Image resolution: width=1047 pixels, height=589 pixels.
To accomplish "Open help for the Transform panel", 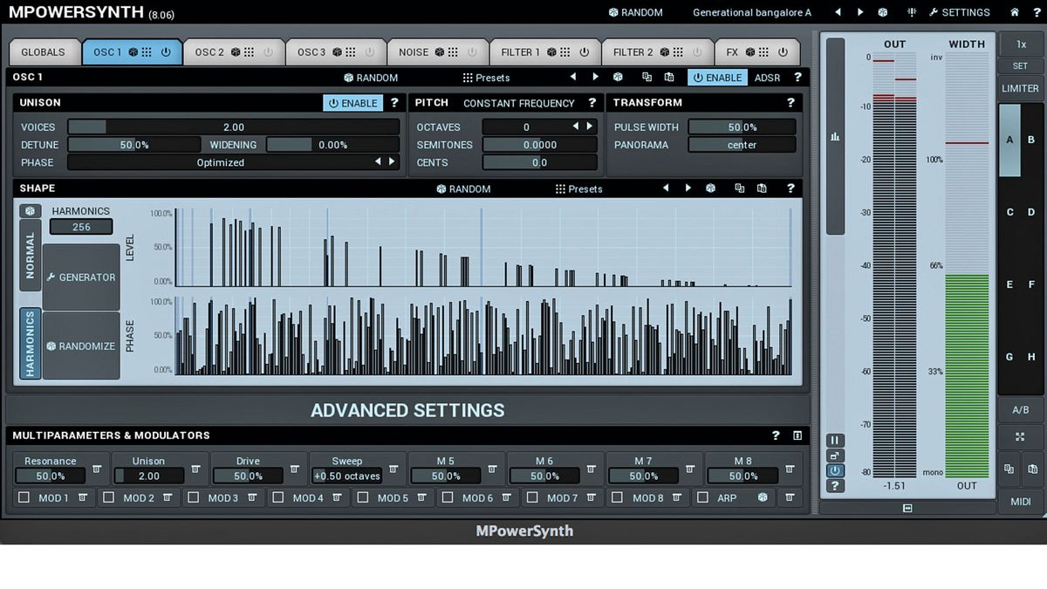I will point(790,103).
